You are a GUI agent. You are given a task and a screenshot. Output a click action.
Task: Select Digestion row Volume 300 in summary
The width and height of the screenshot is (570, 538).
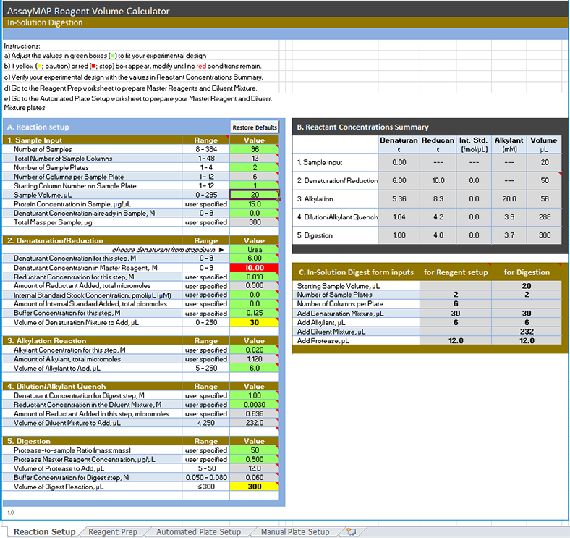pos(544,235)
